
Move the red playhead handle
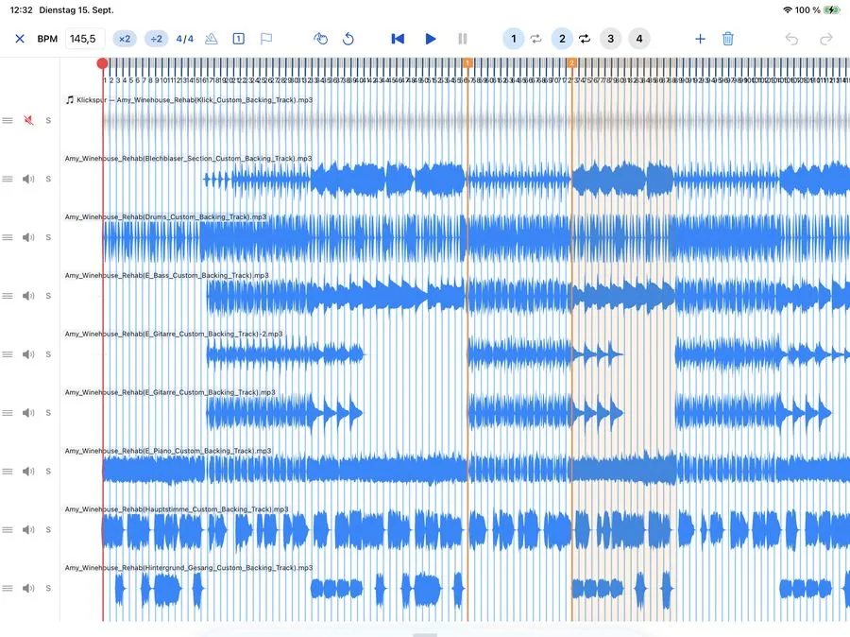(x=102, y=63)
